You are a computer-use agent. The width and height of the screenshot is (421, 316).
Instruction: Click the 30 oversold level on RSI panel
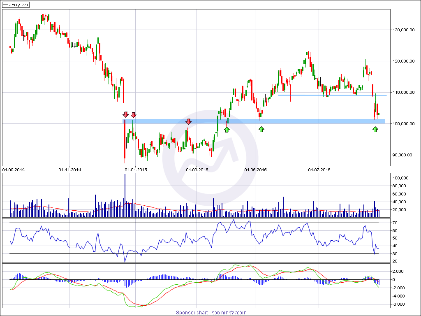pyautogui.click(x=394, y=253)
